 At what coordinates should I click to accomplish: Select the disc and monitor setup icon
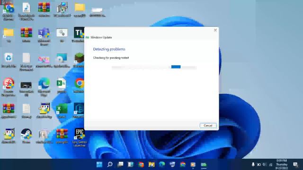coord(62,60)
